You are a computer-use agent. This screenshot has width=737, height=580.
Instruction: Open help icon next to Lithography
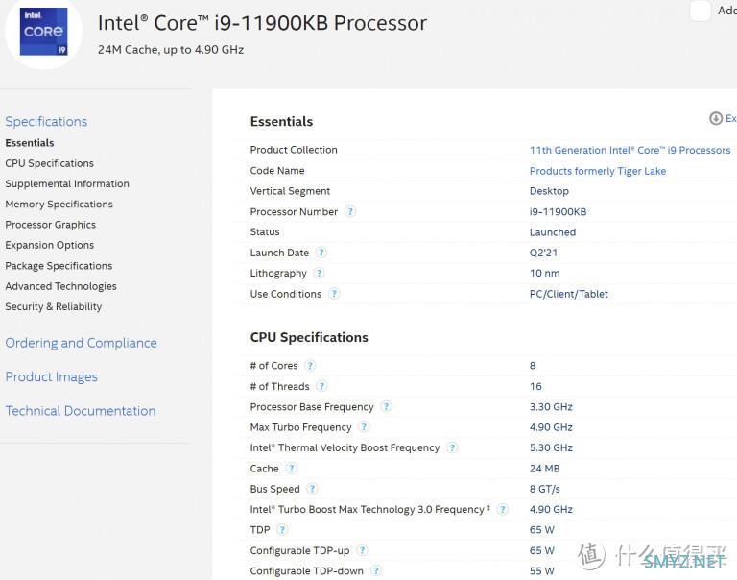tap(320, 273)
